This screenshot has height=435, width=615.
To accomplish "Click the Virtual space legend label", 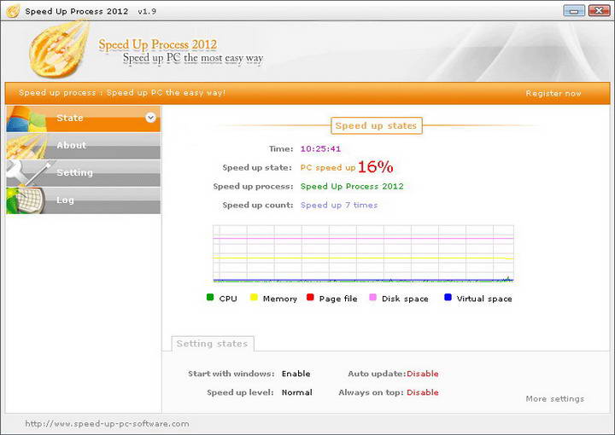I will (x=484, y=299).
